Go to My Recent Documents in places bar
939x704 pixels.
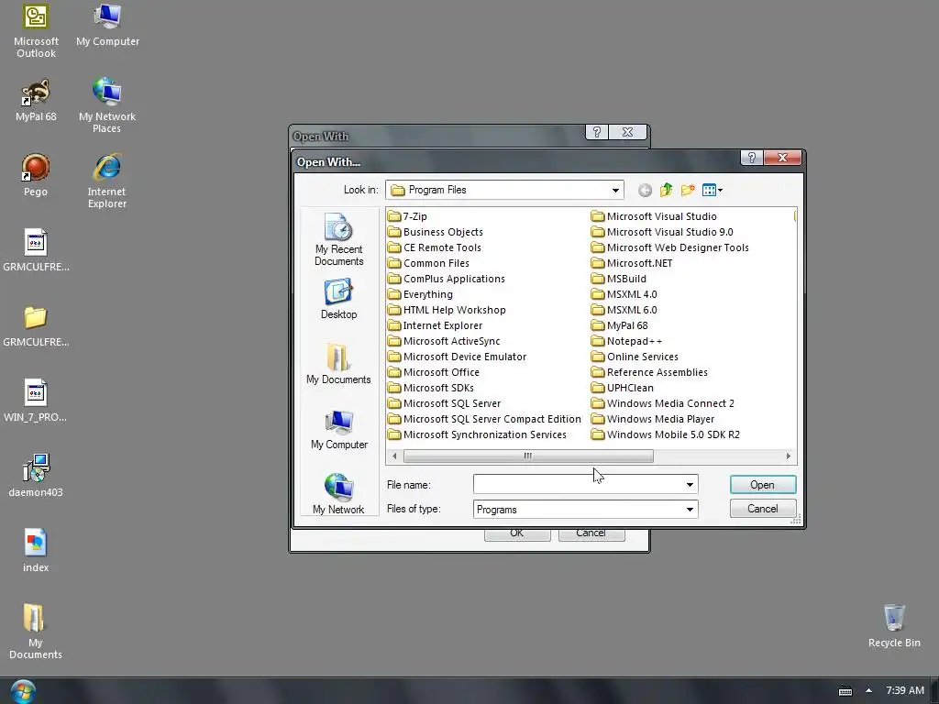coord(339,239)
